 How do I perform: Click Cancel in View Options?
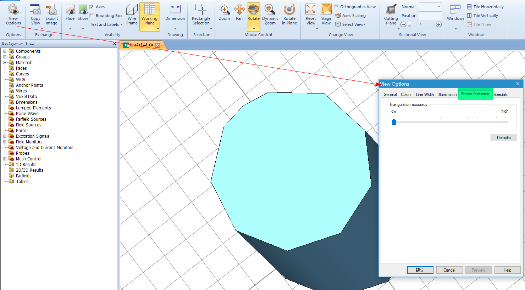[x=449, y=270]
